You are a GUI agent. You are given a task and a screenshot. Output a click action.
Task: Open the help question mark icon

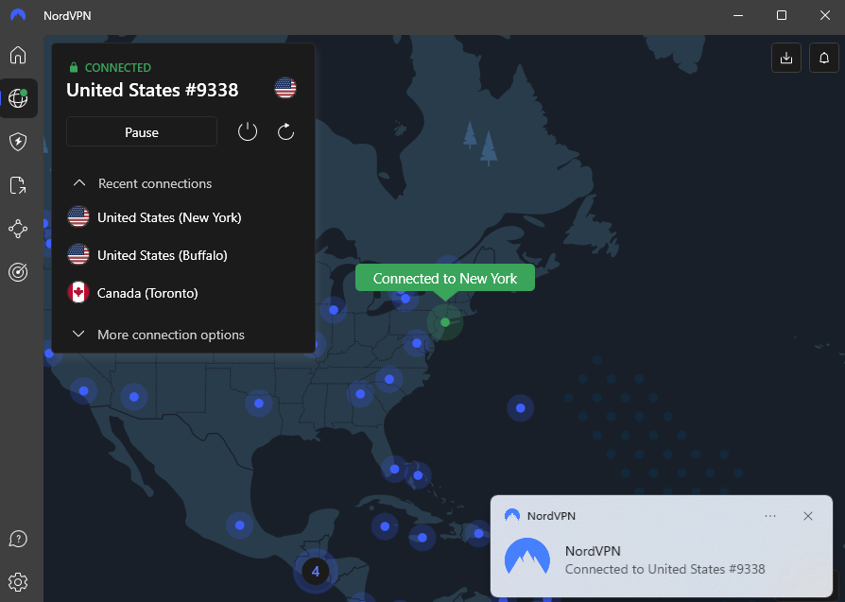18,539
